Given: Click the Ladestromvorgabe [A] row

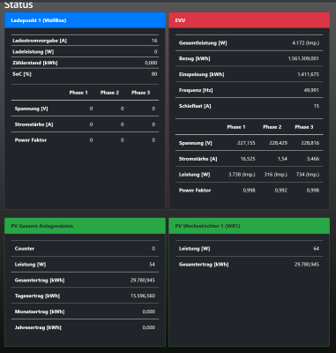Looking at the screenshot, I should coord(85,41).
